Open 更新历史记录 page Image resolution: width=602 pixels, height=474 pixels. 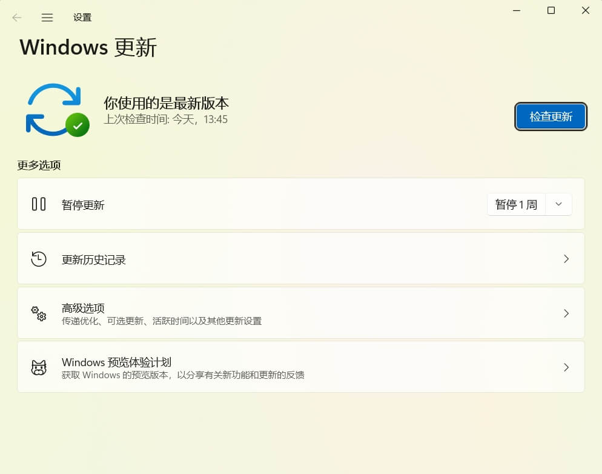300,258
